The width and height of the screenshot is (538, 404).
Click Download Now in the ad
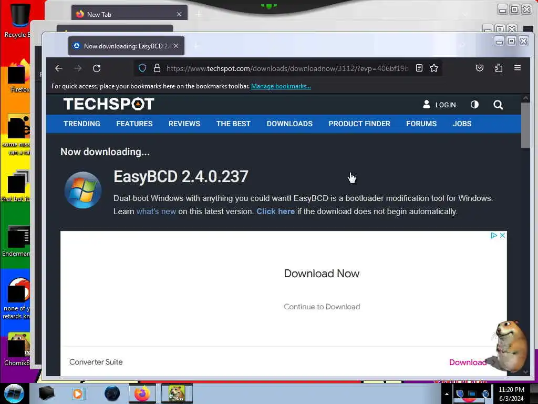tap(322, 274)
